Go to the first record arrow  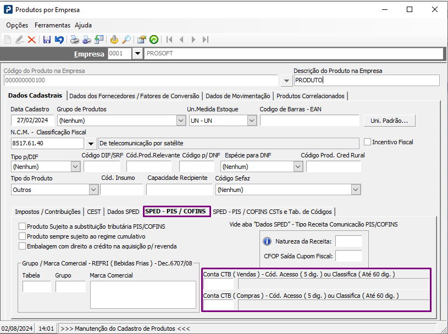coord(170,39)
